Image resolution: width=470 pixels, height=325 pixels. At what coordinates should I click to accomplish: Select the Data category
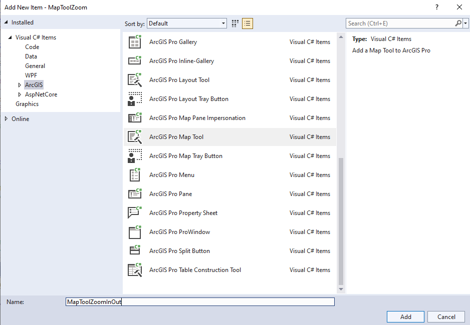click(31, 56)
